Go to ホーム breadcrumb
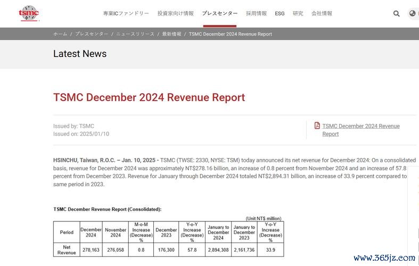 (60, 34)
